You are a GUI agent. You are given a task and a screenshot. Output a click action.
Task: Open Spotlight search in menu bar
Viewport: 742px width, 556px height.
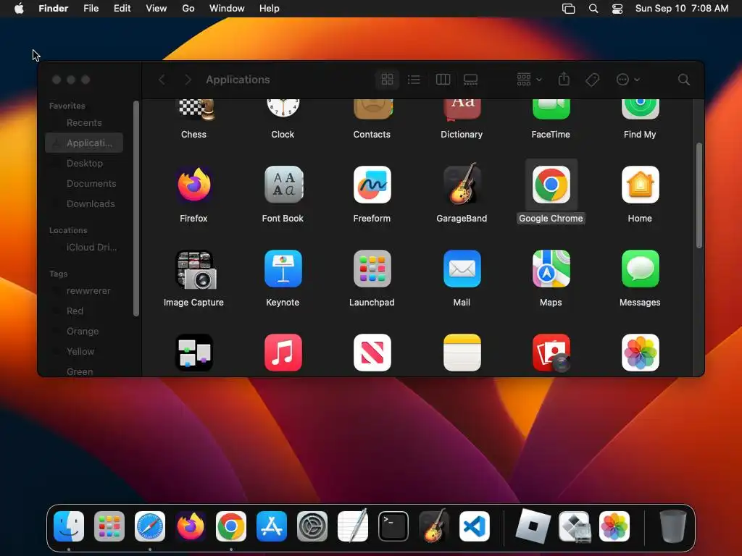[x=593, y=8]
